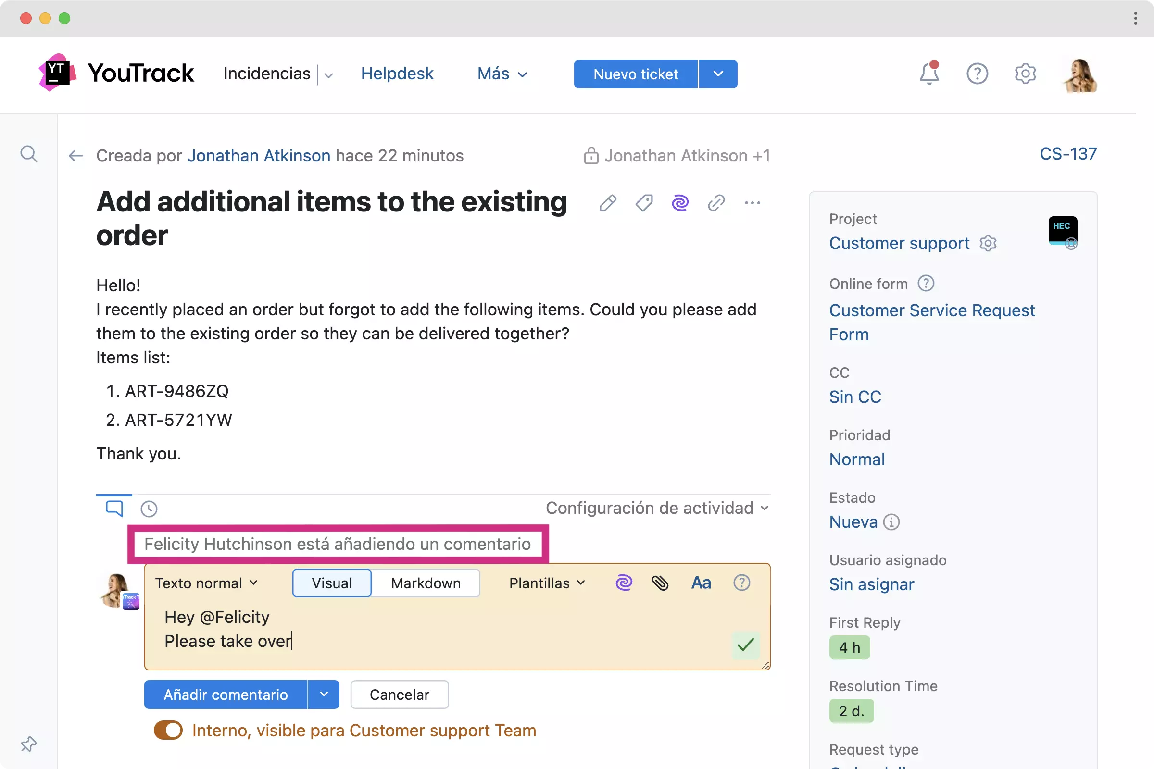
Task: Select Visual editor mode
Action: tap(332, 583)
